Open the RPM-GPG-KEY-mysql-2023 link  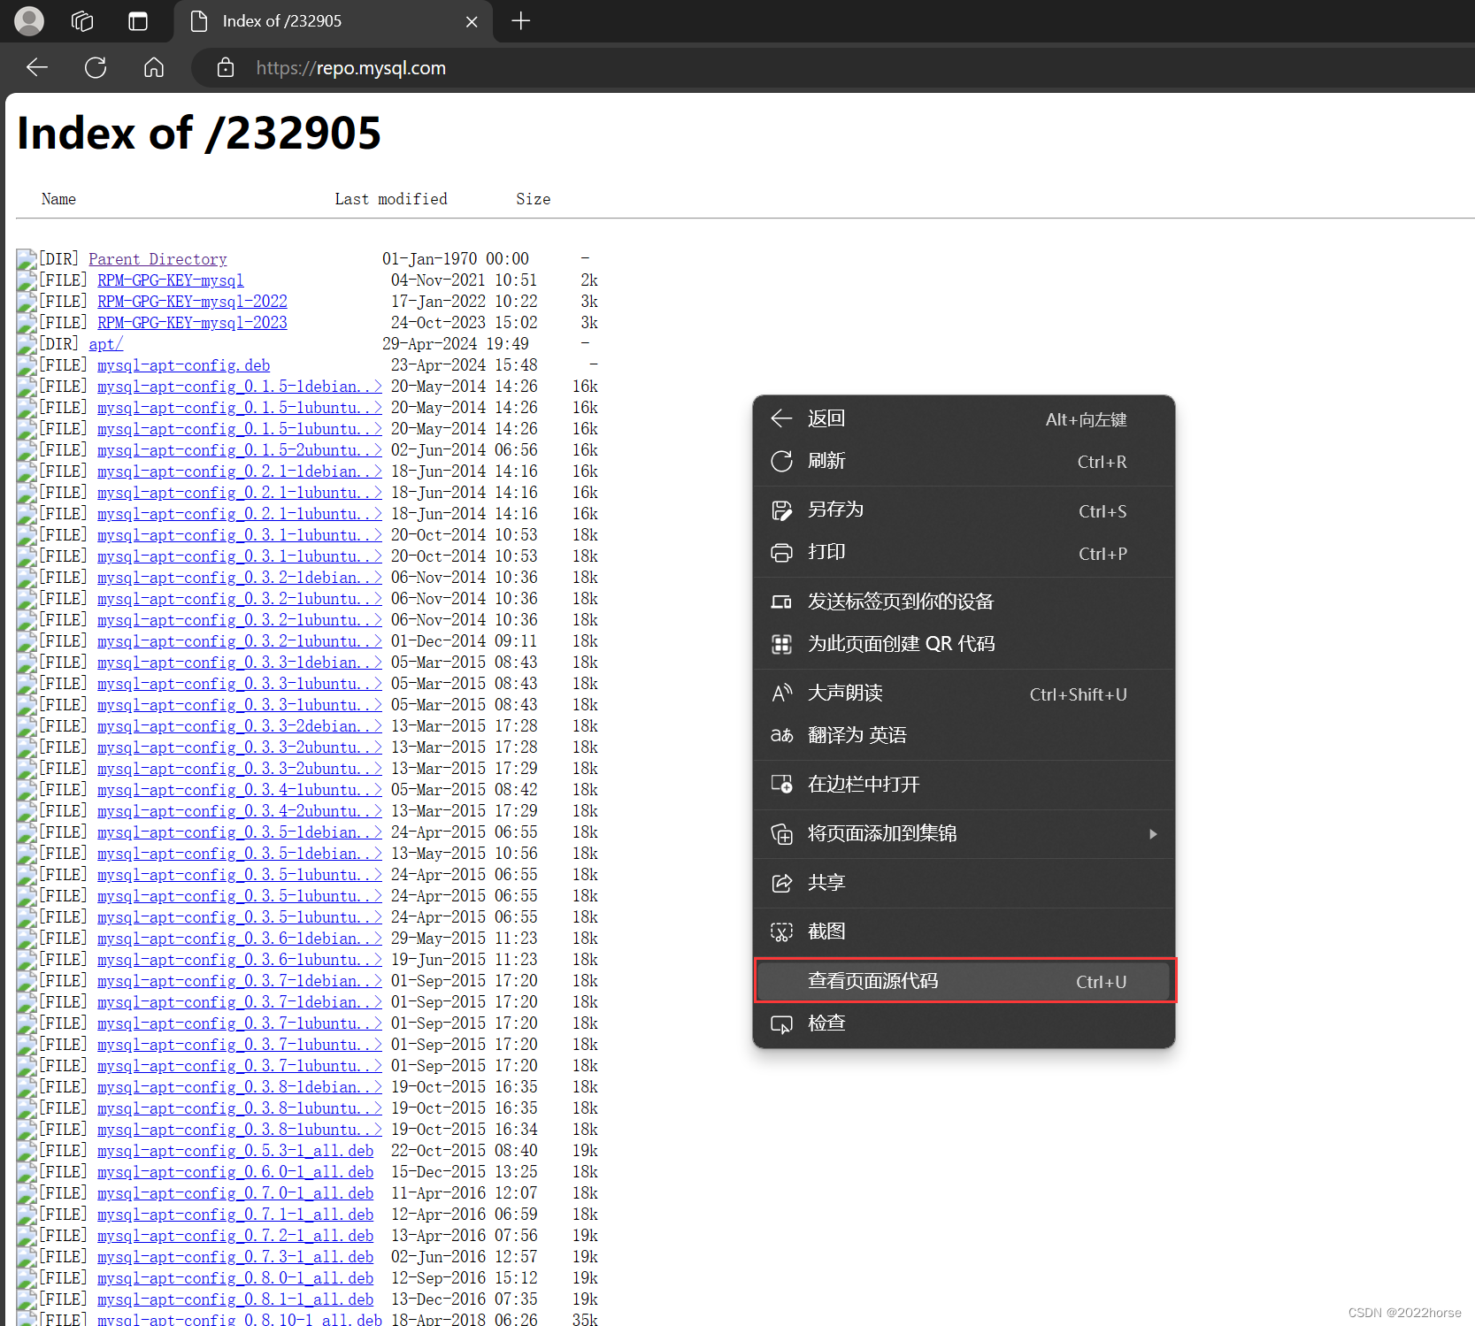[192, 323]
